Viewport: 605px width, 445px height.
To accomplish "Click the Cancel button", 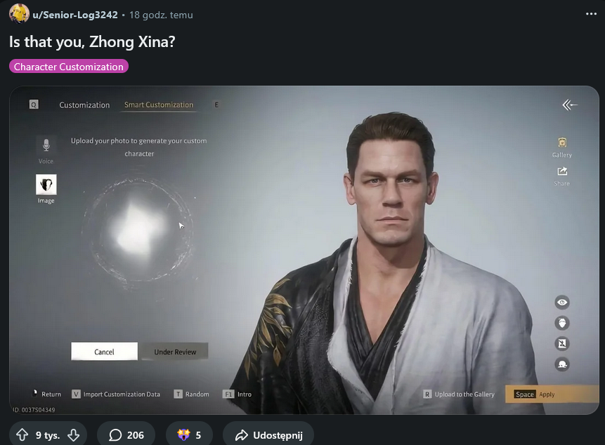I will (x=104, y=352).
